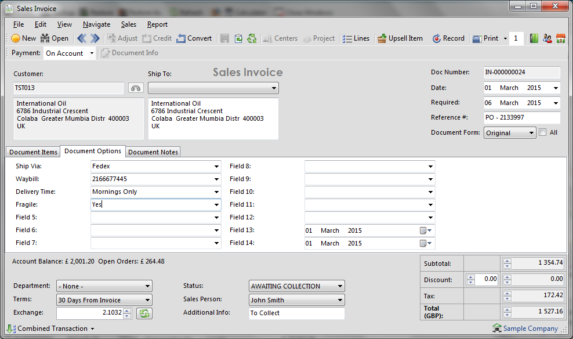This screenshot has width=573, height=339.
Task: Switch to the Document Items tab
Action: (33, 152)
